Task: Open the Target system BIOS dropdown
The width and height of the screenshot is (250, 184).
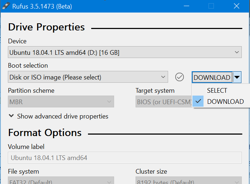Action: pos(164,102)
